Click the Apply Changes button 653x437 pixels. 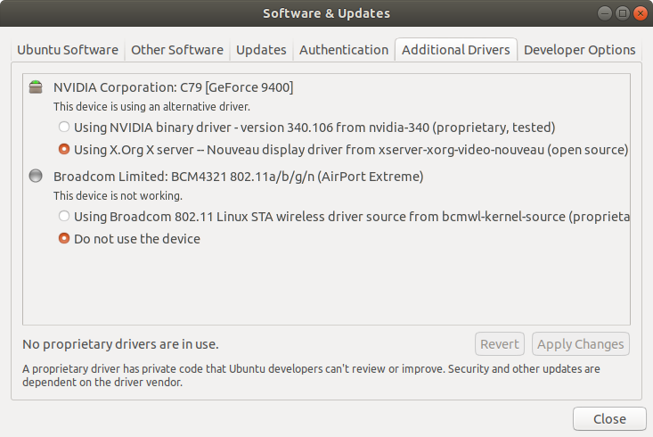(580, 344)
